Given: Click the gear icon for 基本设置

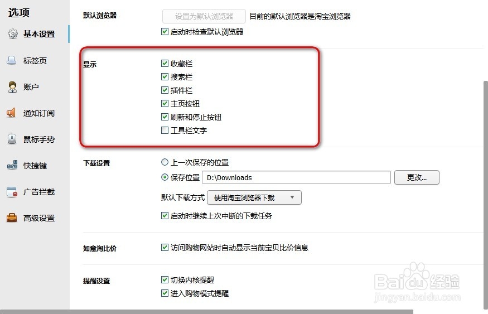Looking at the screenshot, I should tap(12, 34).
